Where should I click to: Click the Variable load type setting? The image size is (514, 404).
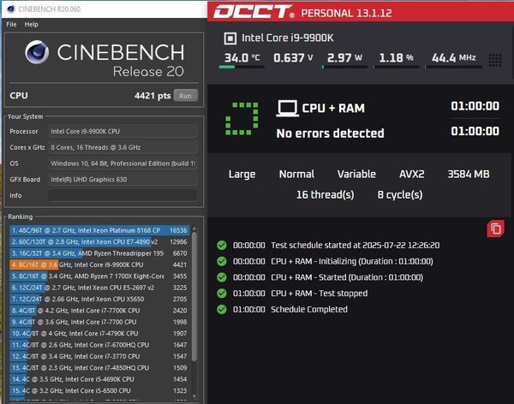coord(356,175)
